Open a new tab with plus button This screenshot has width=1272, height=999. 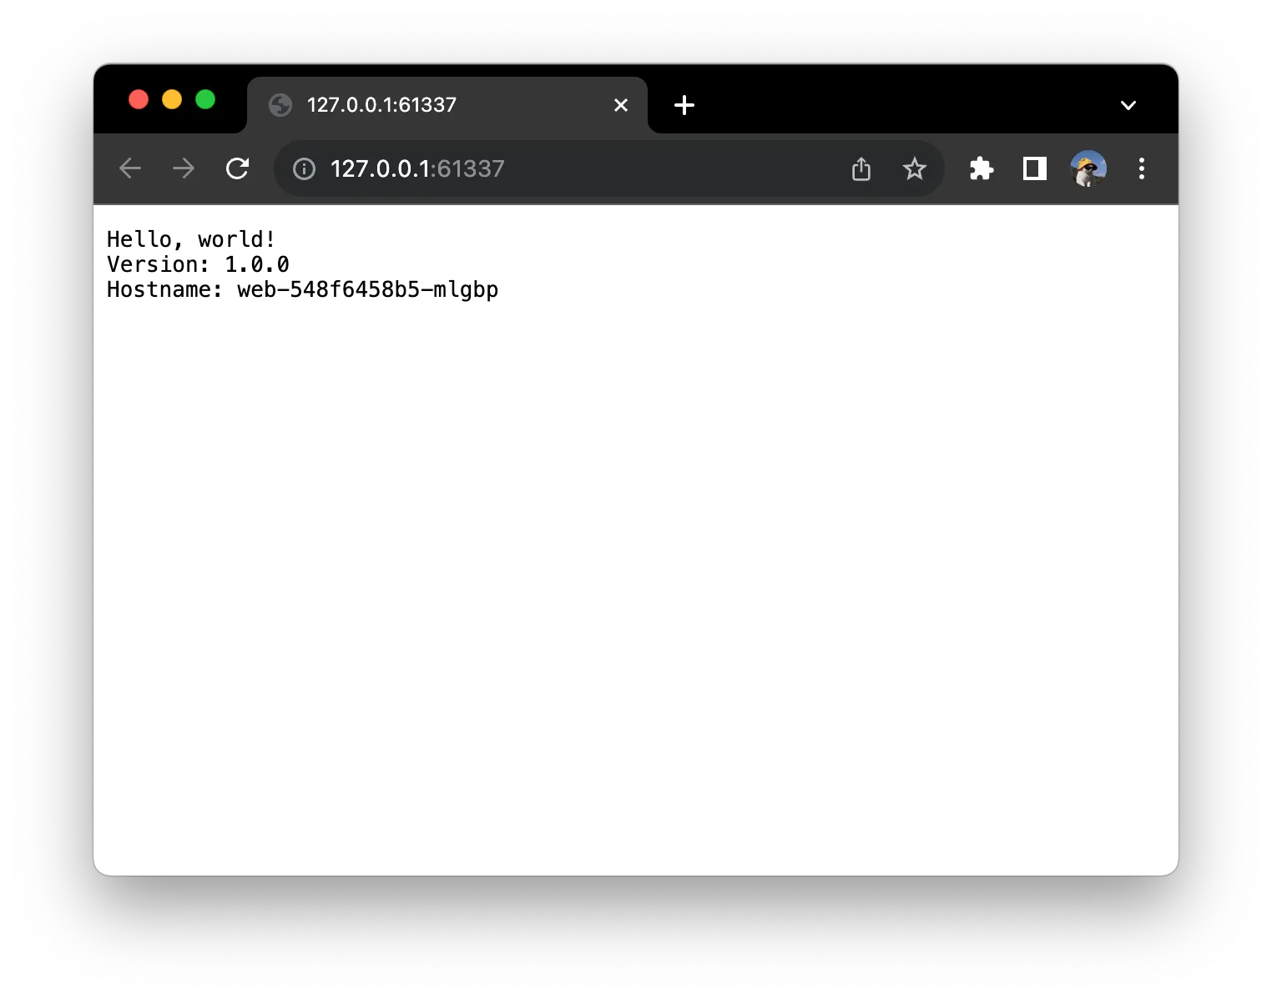(684, 105)
